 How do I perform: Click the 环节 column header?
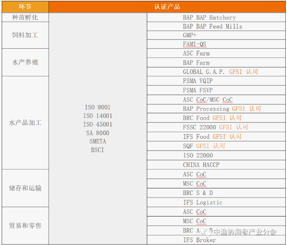click(x=25, y=7)
